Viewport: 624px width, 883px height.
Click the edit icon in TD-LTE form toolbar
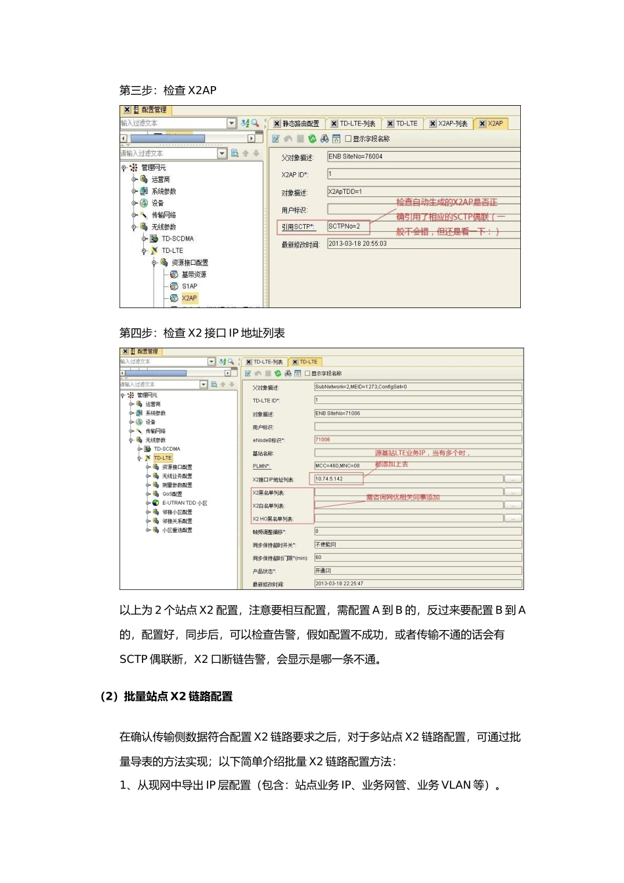(x=248, y=374)
